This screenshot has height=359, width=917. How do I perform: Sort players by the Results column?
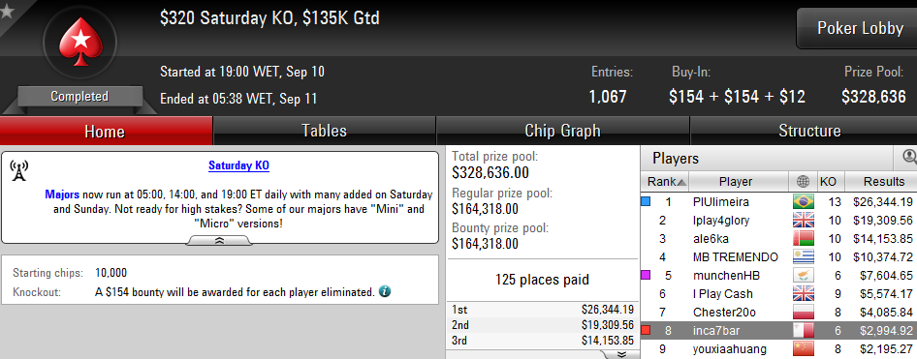[880, 182]
